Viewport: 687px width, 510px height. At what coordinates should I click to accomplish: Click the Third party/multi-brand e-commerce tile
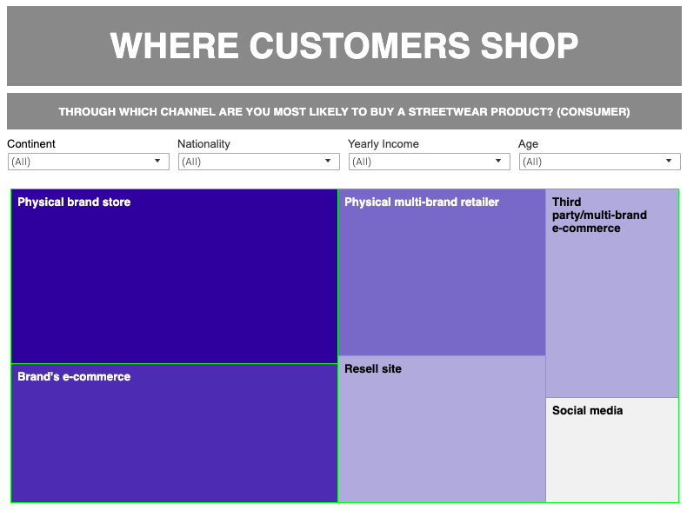click(611, 293)
